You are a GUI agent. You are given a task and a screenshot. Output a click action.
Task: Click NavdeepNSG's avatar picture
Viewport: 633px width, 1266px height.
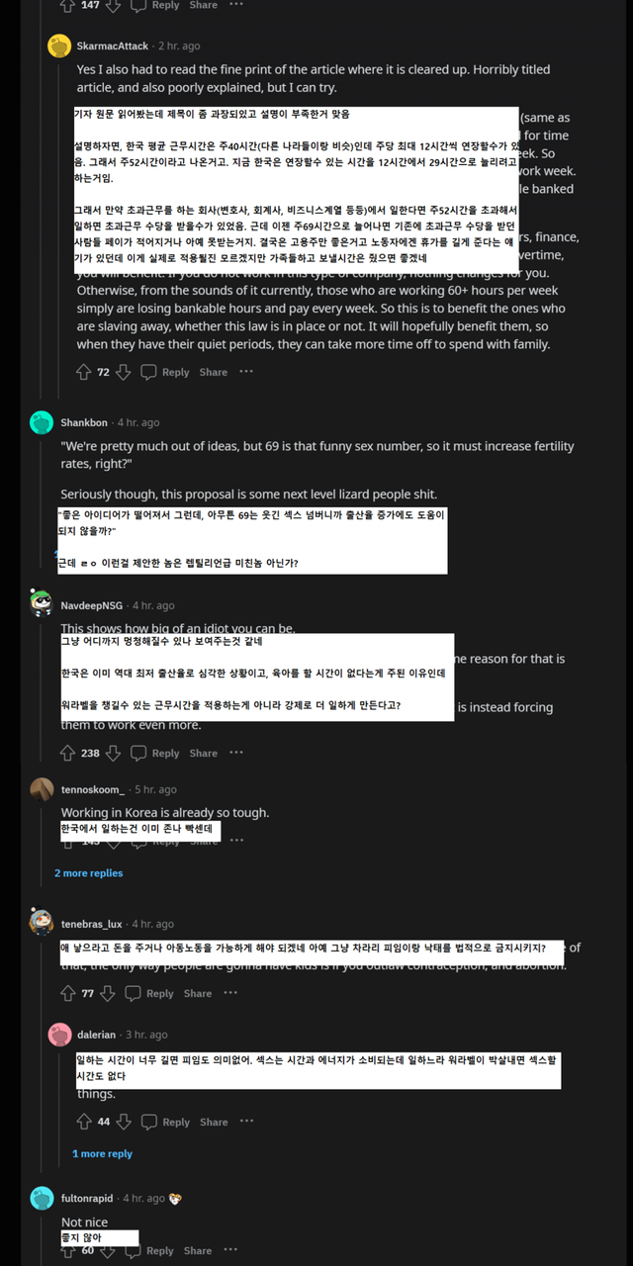42,604
